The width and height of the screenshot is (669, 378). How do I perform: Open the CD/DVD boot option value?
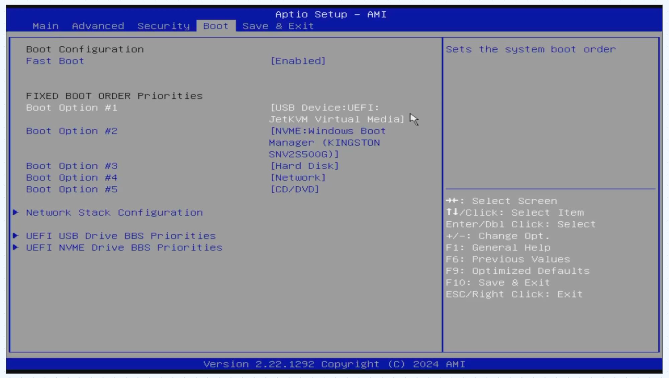coord(295,189)
